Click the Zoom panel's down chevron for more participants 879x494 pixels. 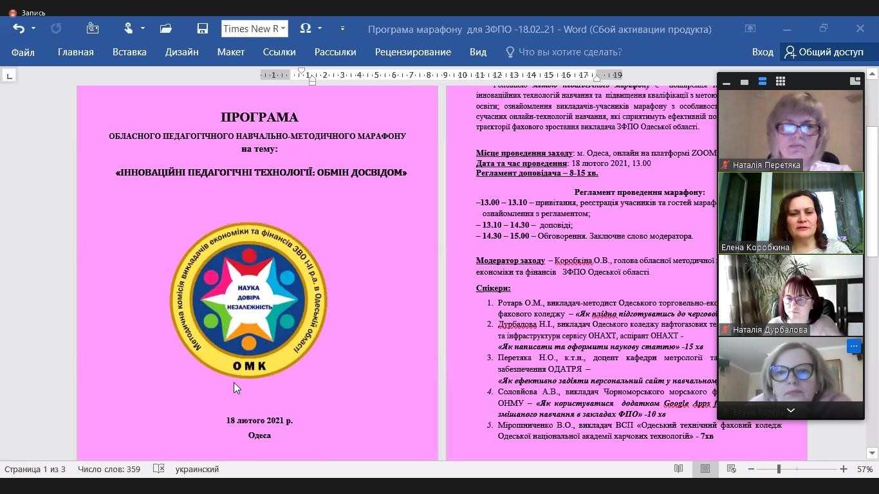791,410
